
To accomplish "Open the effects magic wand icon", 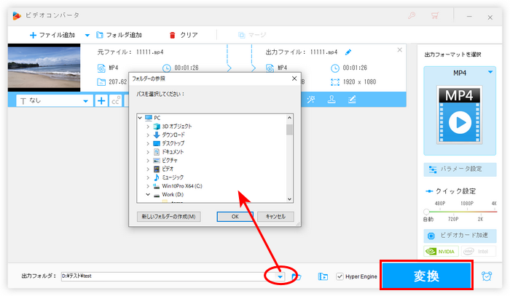I will point(311,100).
